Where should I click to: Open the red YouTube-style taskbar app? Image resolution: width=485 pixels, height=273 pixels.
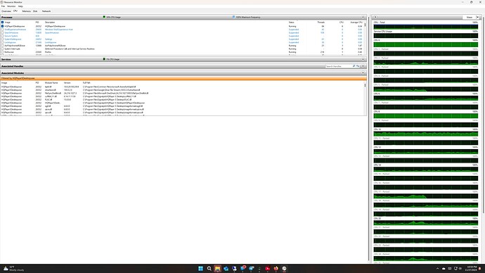(268, 268)
